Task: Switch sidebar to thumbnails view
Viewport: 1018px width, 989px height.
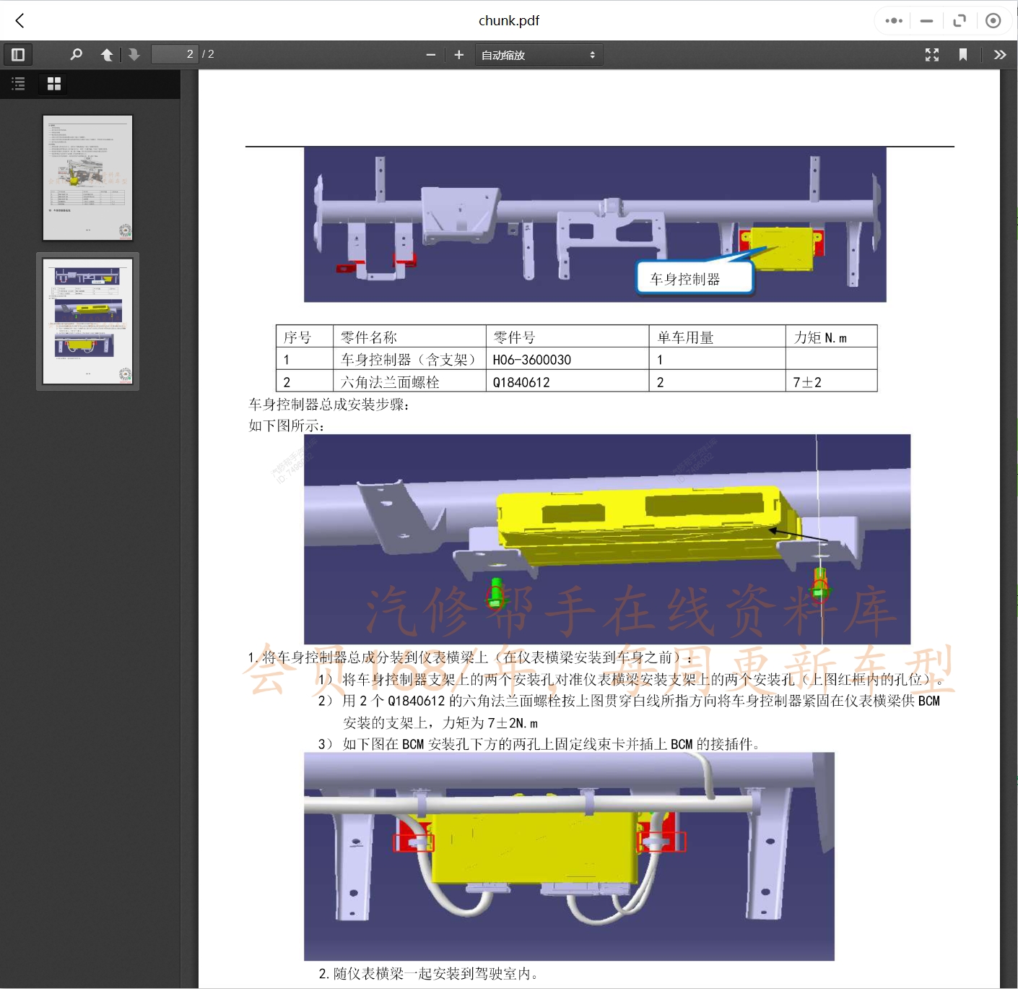Action: coord(53,84)
